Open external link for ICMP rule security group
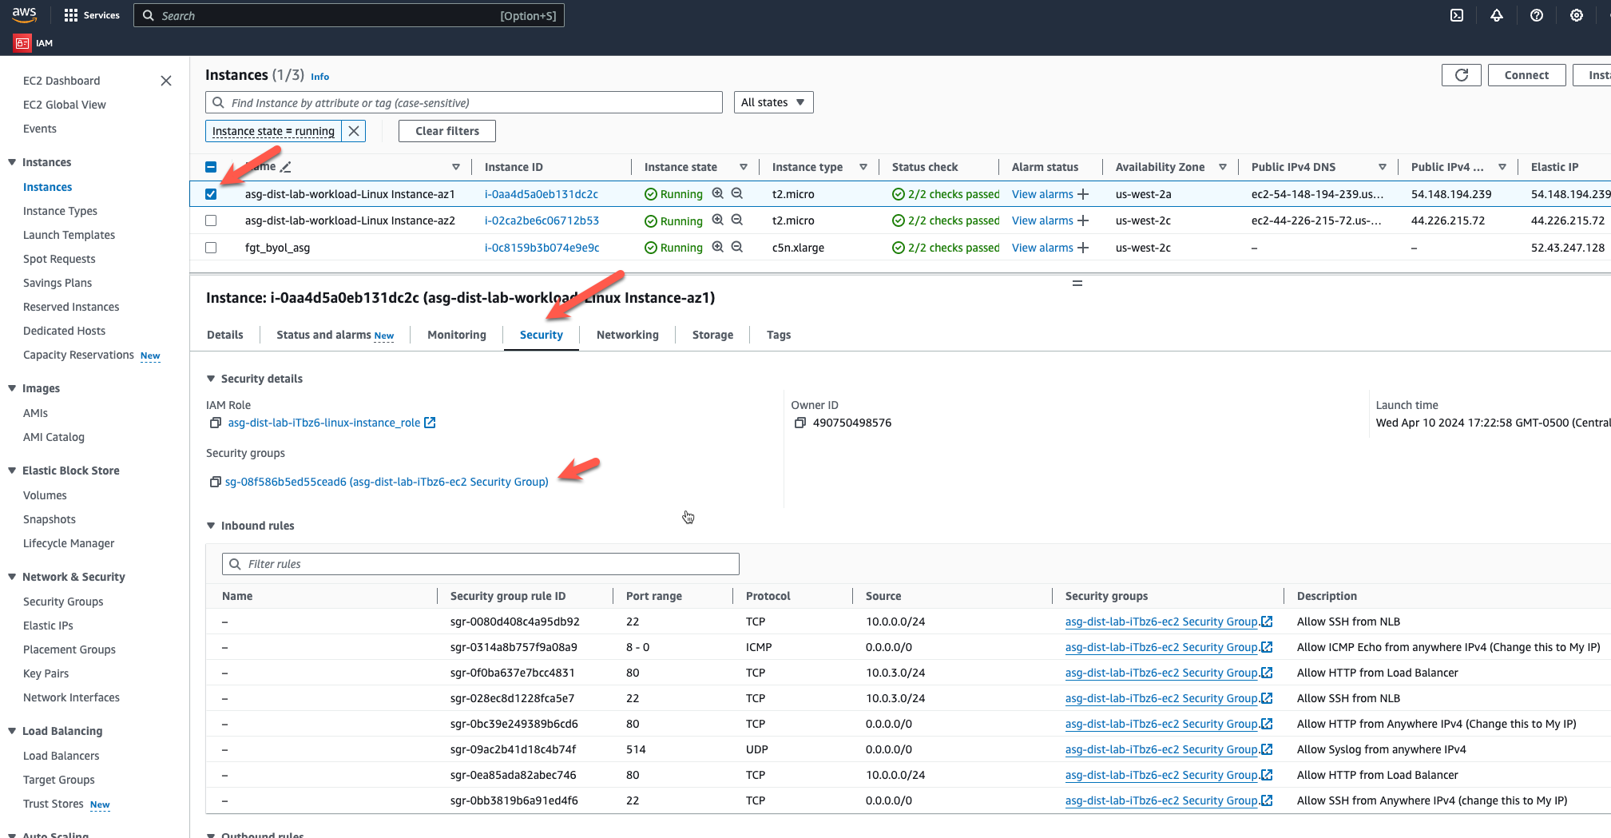This screenshot has width=1611, height=838. [1267, 647]
